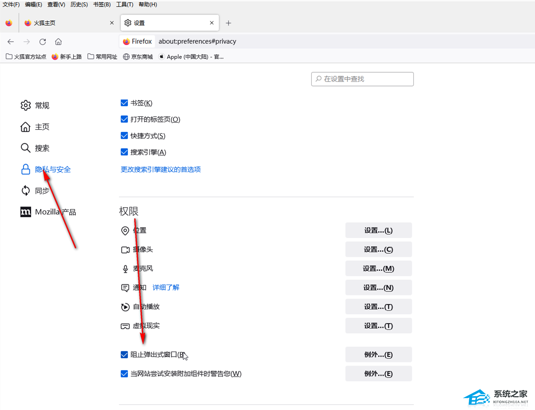Open the home page via house icon
This screenshot has width=535, height=410.
click(58, 42)
